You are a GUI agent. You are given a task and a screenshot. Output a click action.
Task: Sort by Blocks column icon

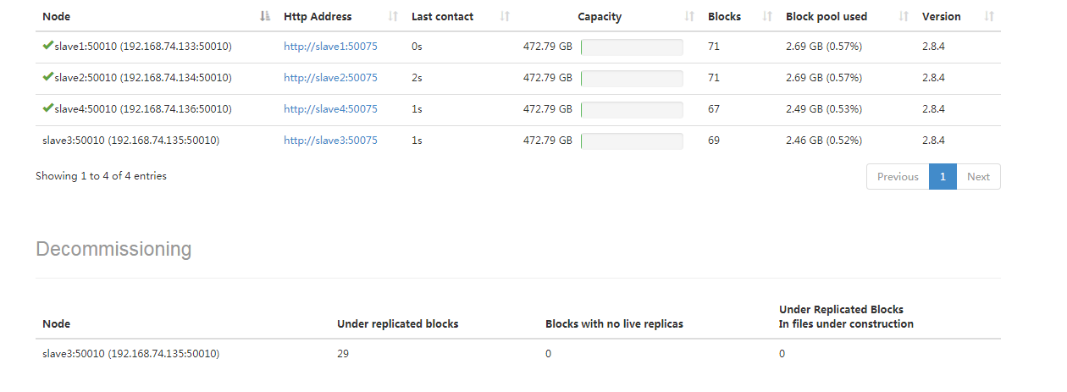767,16
